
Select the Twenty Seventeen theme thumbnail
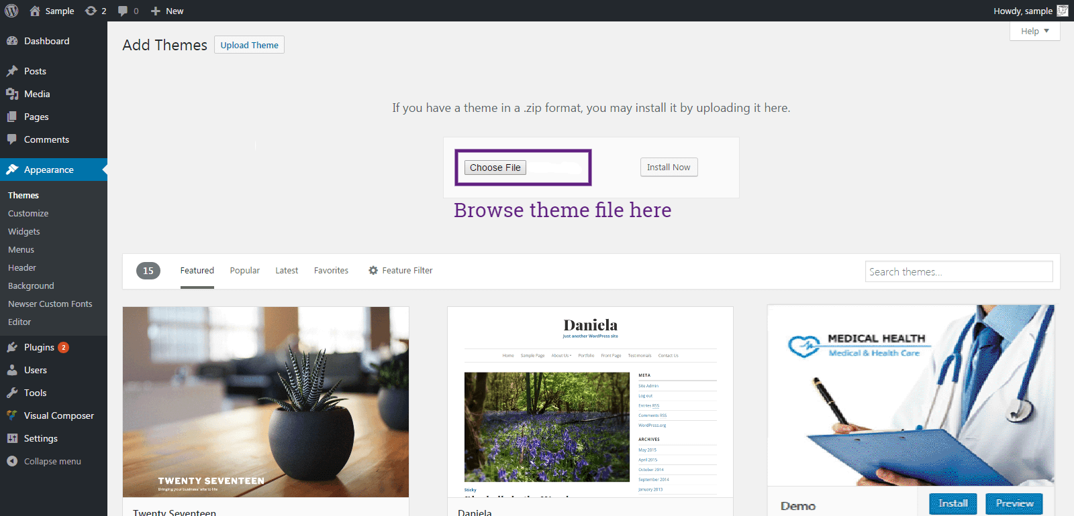coord(266,402)
